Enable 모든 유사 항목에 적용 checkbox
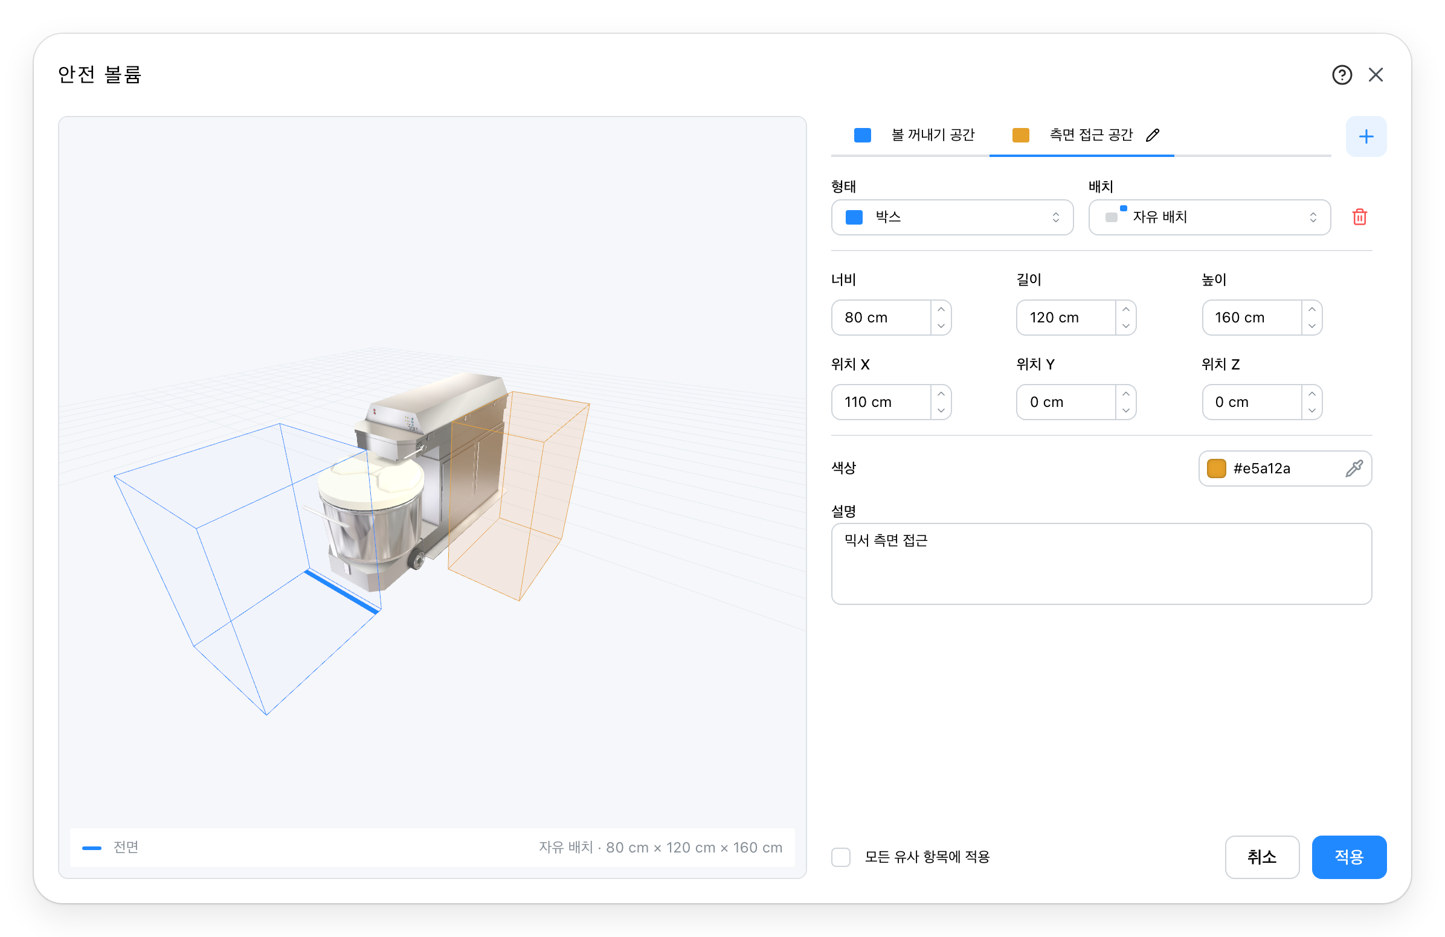The image size is (1445, 937). [x=841, y=857]
